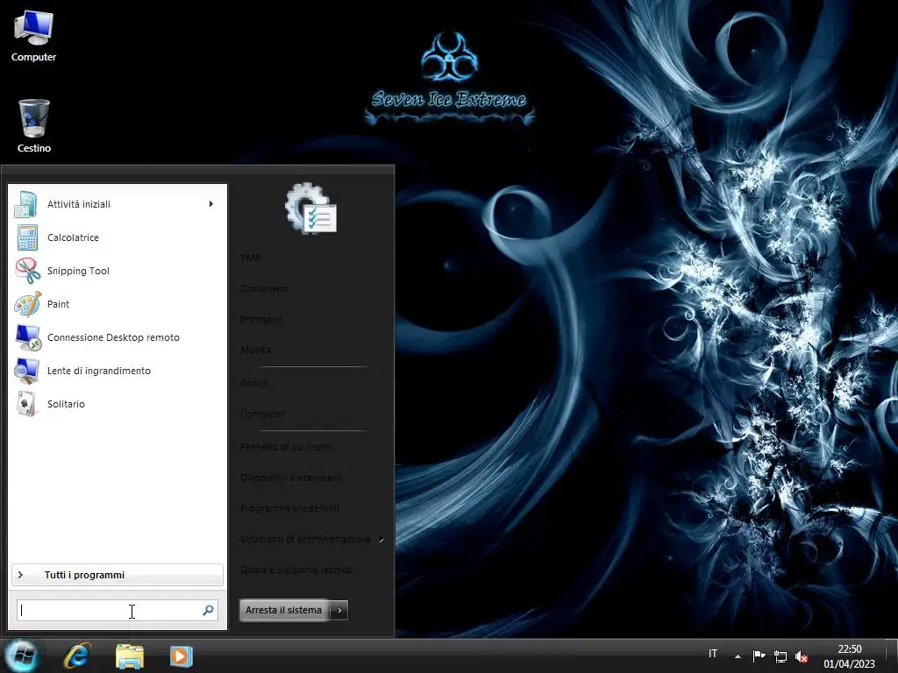Click Arresta il sistema button
The image size is (898, 673).
pyautogui.click(x=285, y=610)
